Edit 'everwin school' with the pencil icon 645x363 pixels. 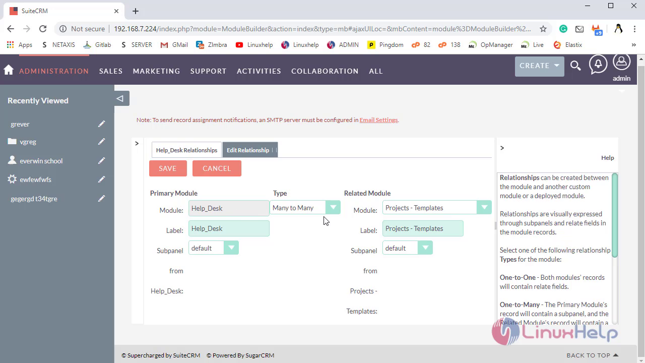[x=102, y=161]
